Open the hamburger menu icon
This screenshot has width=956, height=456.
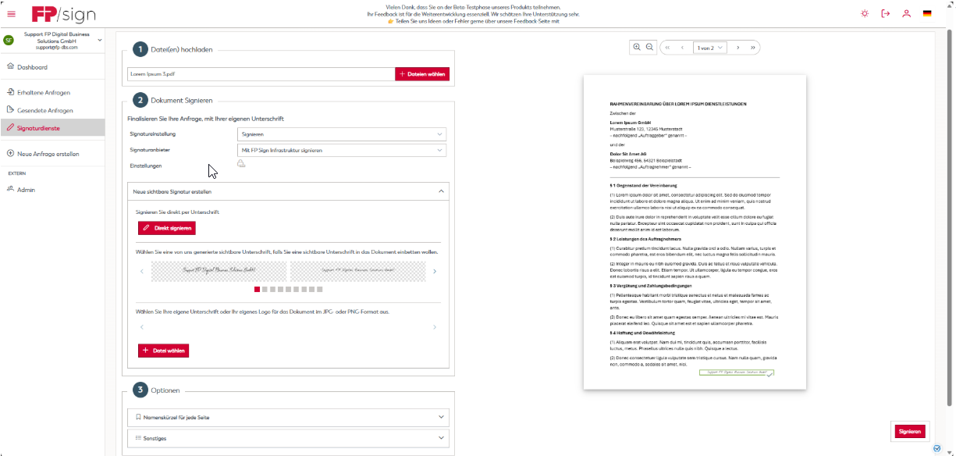pos(11,13)
